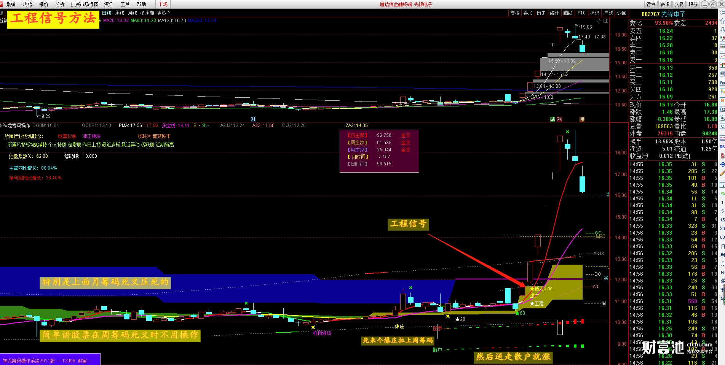The width and height of the screenshot is (725, 365).
Task: Open the 工具 menu
Action: point(125,4)
